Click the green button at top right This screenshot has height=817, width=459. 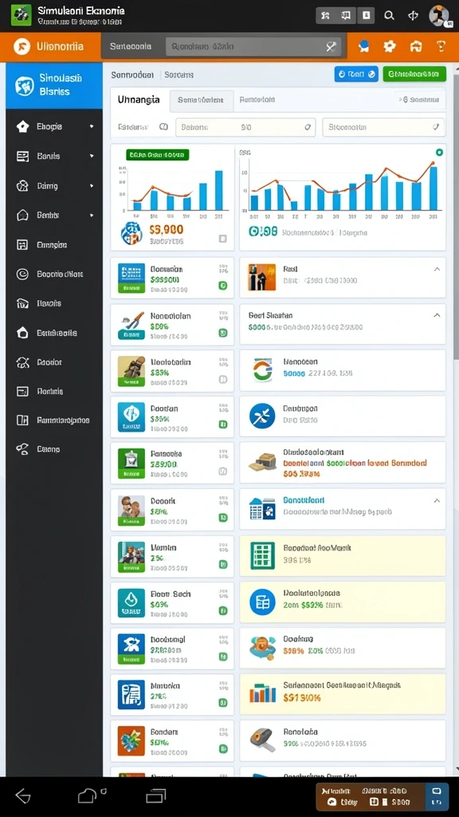tap(414, 74)
